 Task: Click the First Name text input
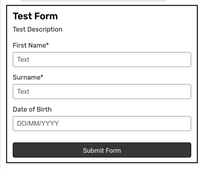click(102, 60)
